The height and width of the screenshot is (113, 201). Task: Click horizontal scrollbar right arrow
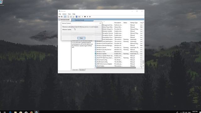click(x=142, y=68)
